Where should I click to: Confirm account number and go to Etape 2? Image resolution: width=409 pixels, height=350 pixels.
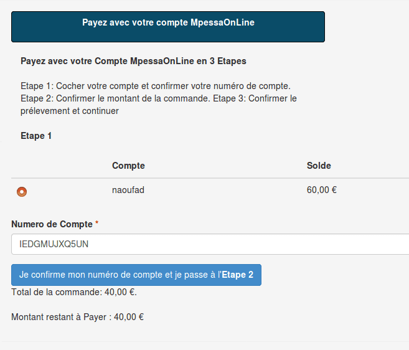click(136, 275)
